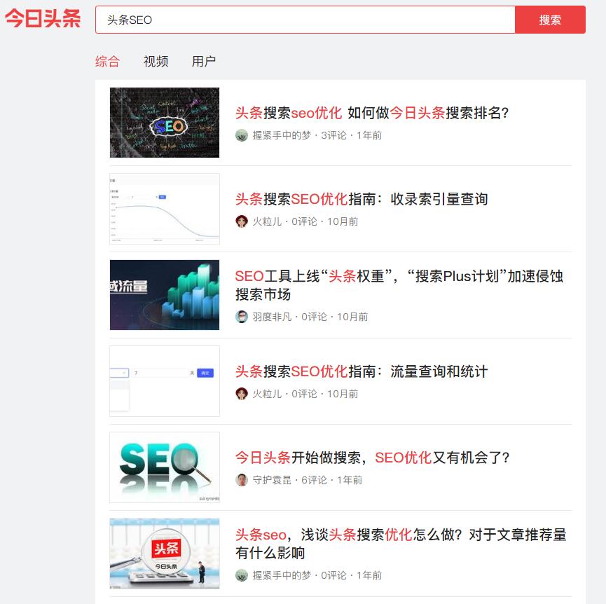Screen dimensions: 606x604
Task: Click 守护袁昆's author avatar
Action: point(241,481)
